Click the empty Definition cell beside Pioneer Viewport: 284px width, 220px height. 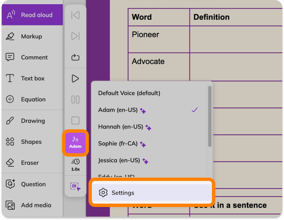coord(236,39)
